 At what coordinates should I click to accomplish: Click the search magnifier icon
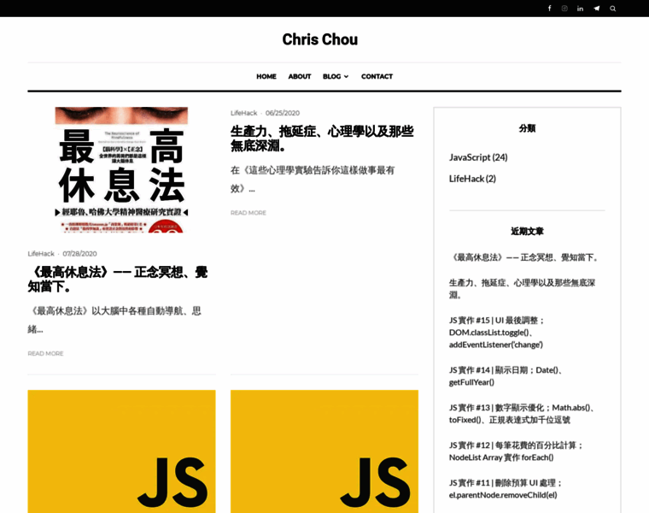click(612, 9)
